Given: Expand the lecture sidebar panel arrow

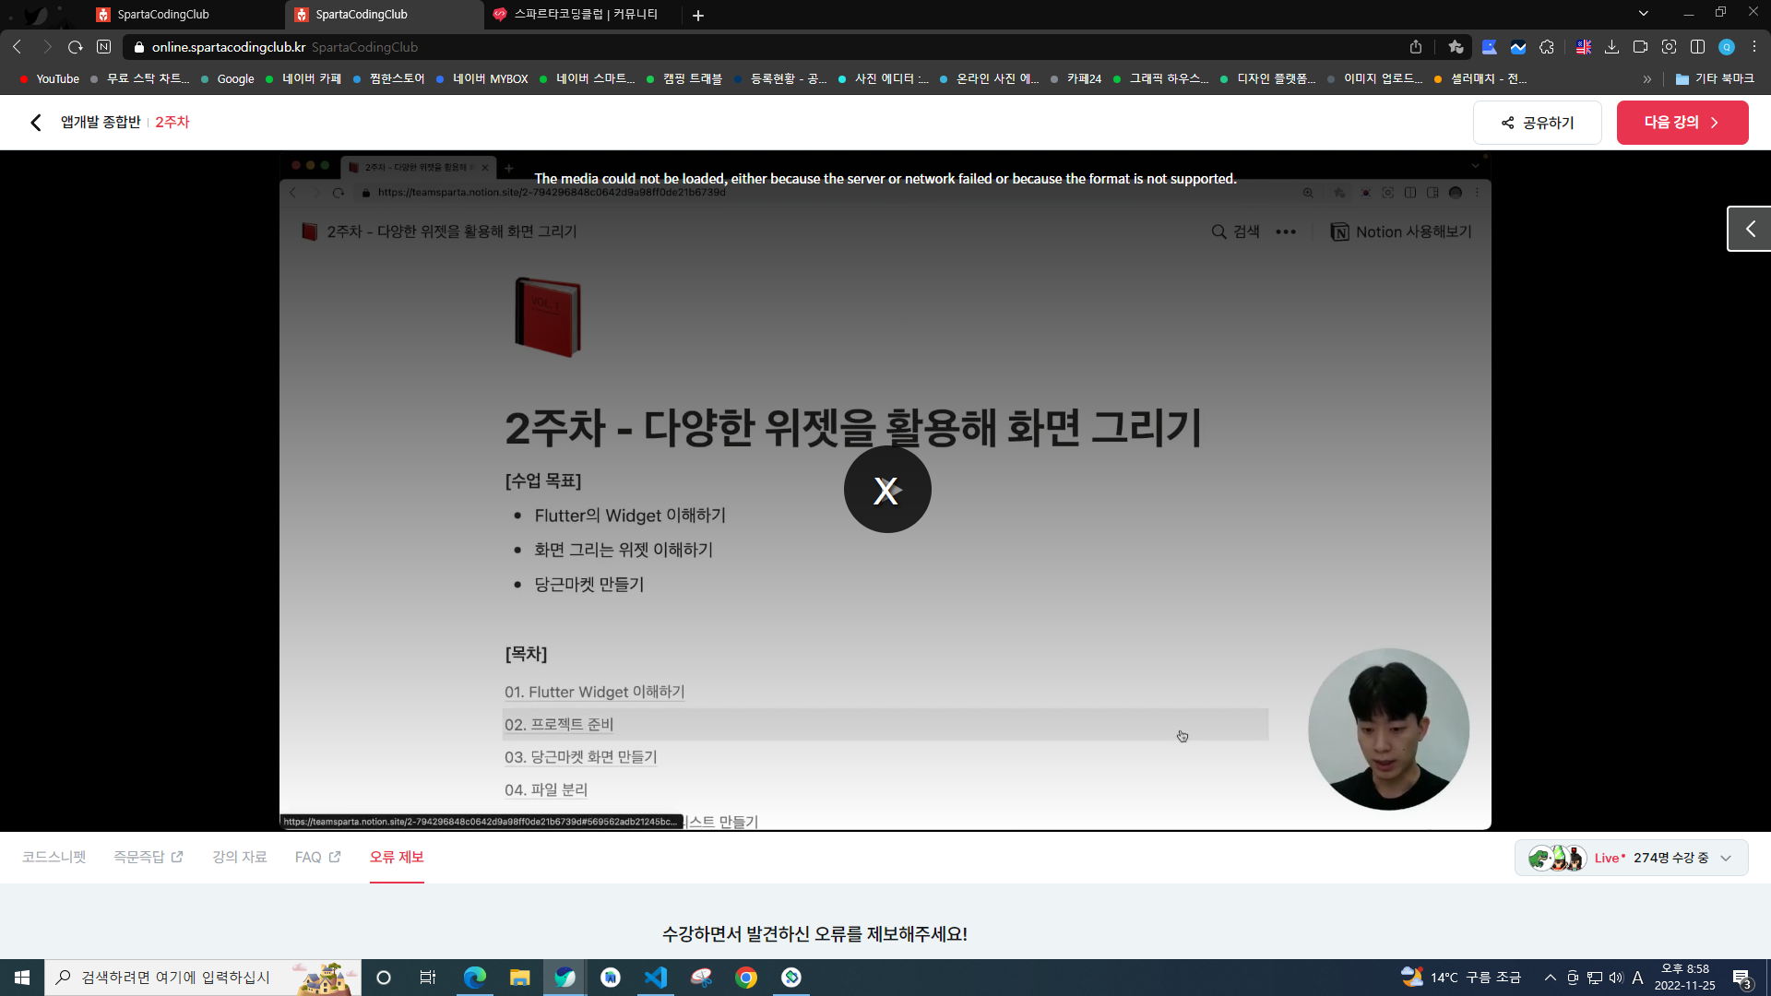Looking at the screenshot, I should 1750,229.
